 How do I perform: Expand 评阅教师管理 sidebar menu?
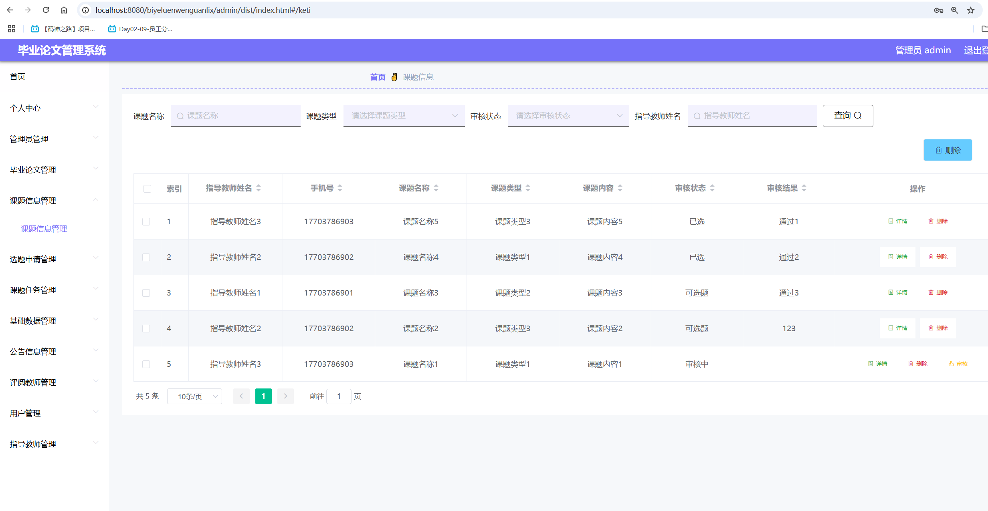(54, 382)
